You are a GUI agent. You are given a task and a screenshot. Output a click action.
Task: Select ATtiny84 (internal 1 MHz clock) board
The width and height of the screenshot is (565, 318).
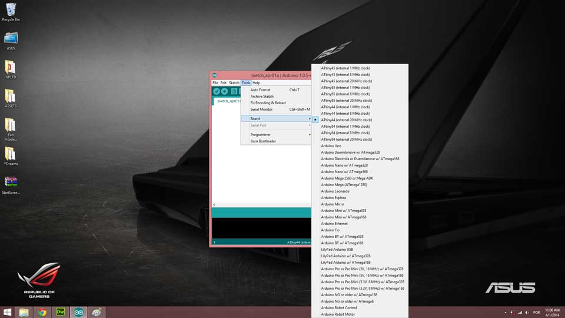click(x=360, y=127)
